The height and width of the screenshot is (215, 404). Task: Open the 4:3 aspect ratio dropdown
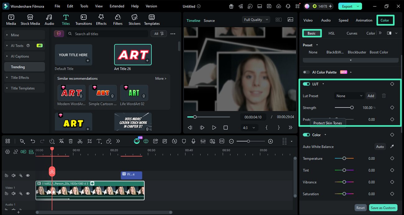coord(250,128)
